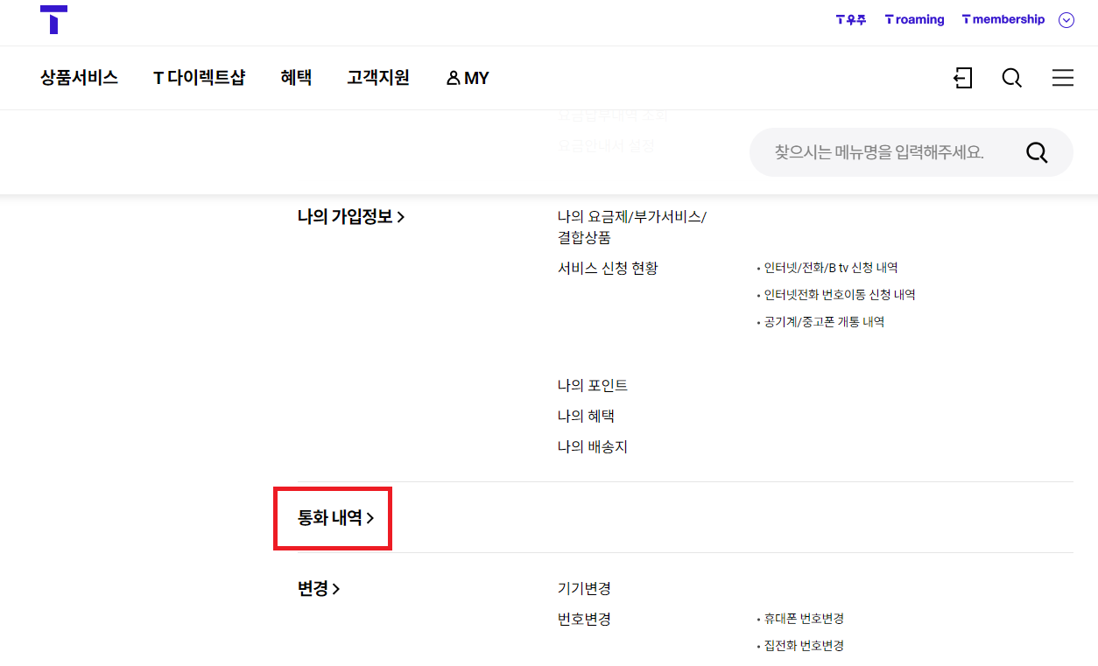
Task: Expand the chevron next to T membership
Action: [x=1066, y=19]
